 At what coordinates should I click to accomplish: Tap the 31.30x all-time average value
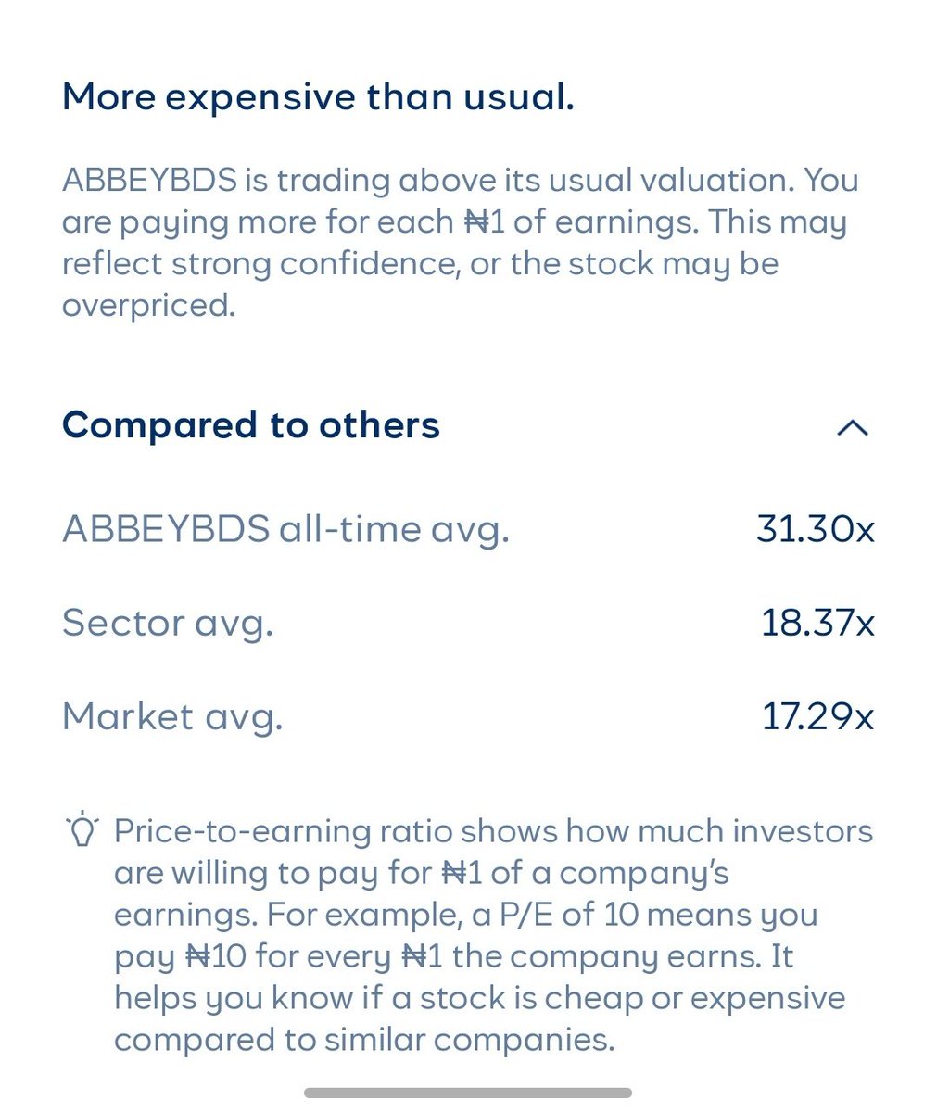point(816,529)
